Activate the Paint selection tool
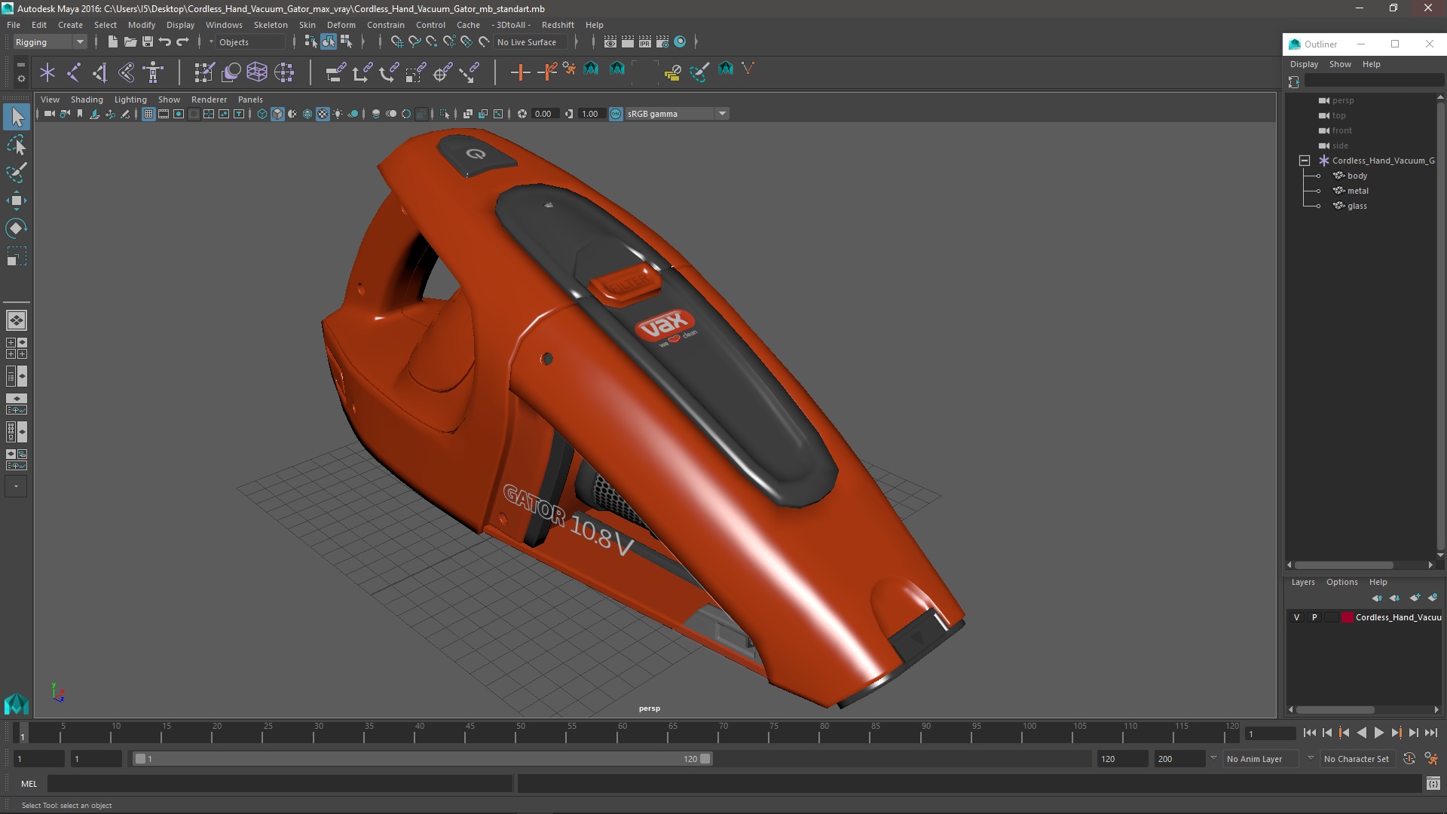The width and height of the screenshot is (1447, 814). click(x=17, y=173)
